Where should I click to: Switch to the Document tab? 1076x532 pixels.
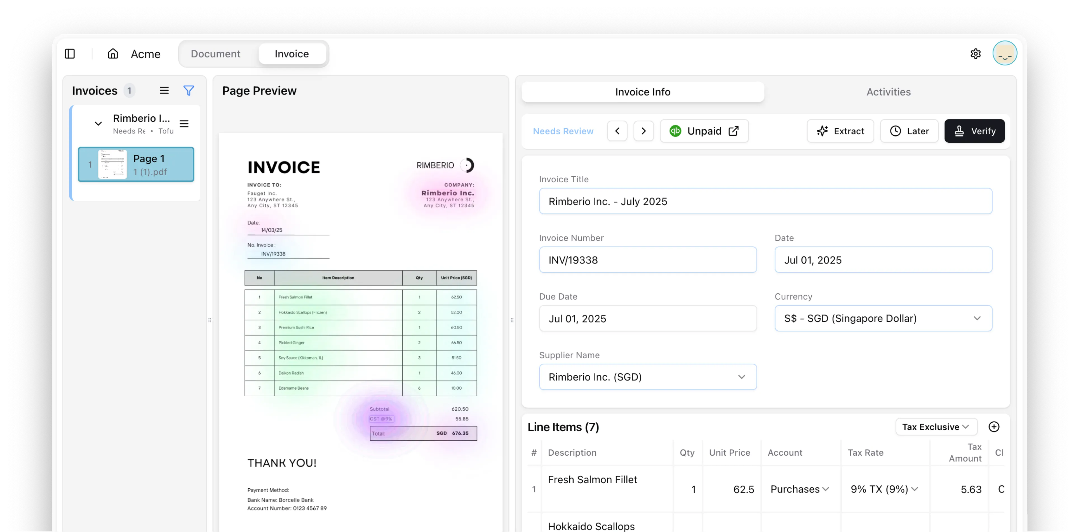215,54
